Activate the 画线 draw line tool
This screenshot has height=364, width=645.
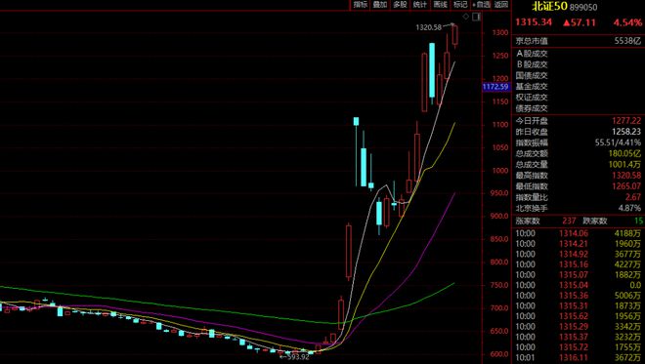pyautogui.click(x=440, y=5)
